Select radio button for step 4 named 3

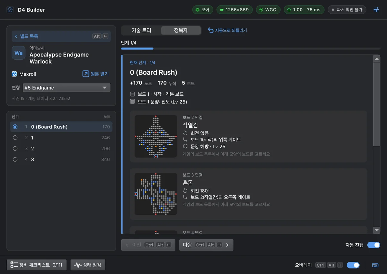pyautogui.click(x=15, y=159)
